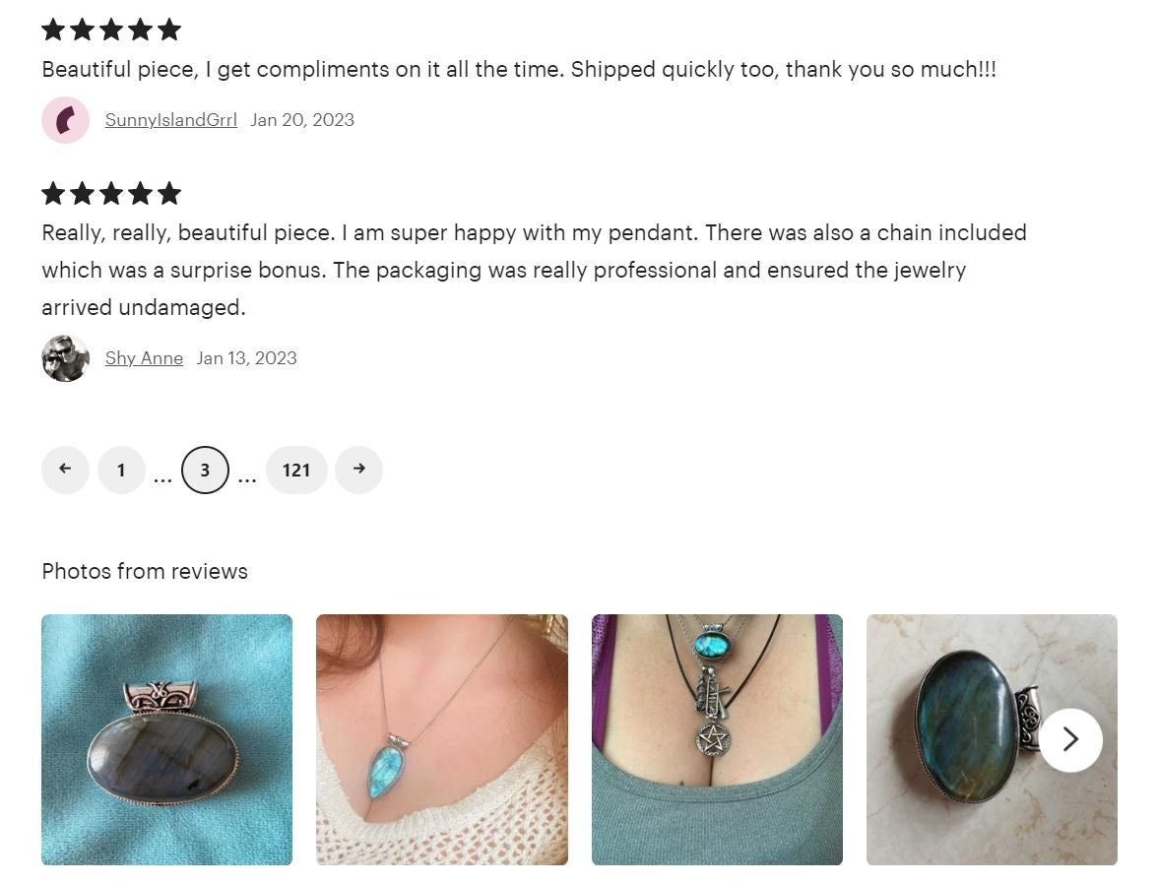Open SunnyIslandGrrl's profile link
The height and width of the screenshot is (882, 1157).
(171, 120)
